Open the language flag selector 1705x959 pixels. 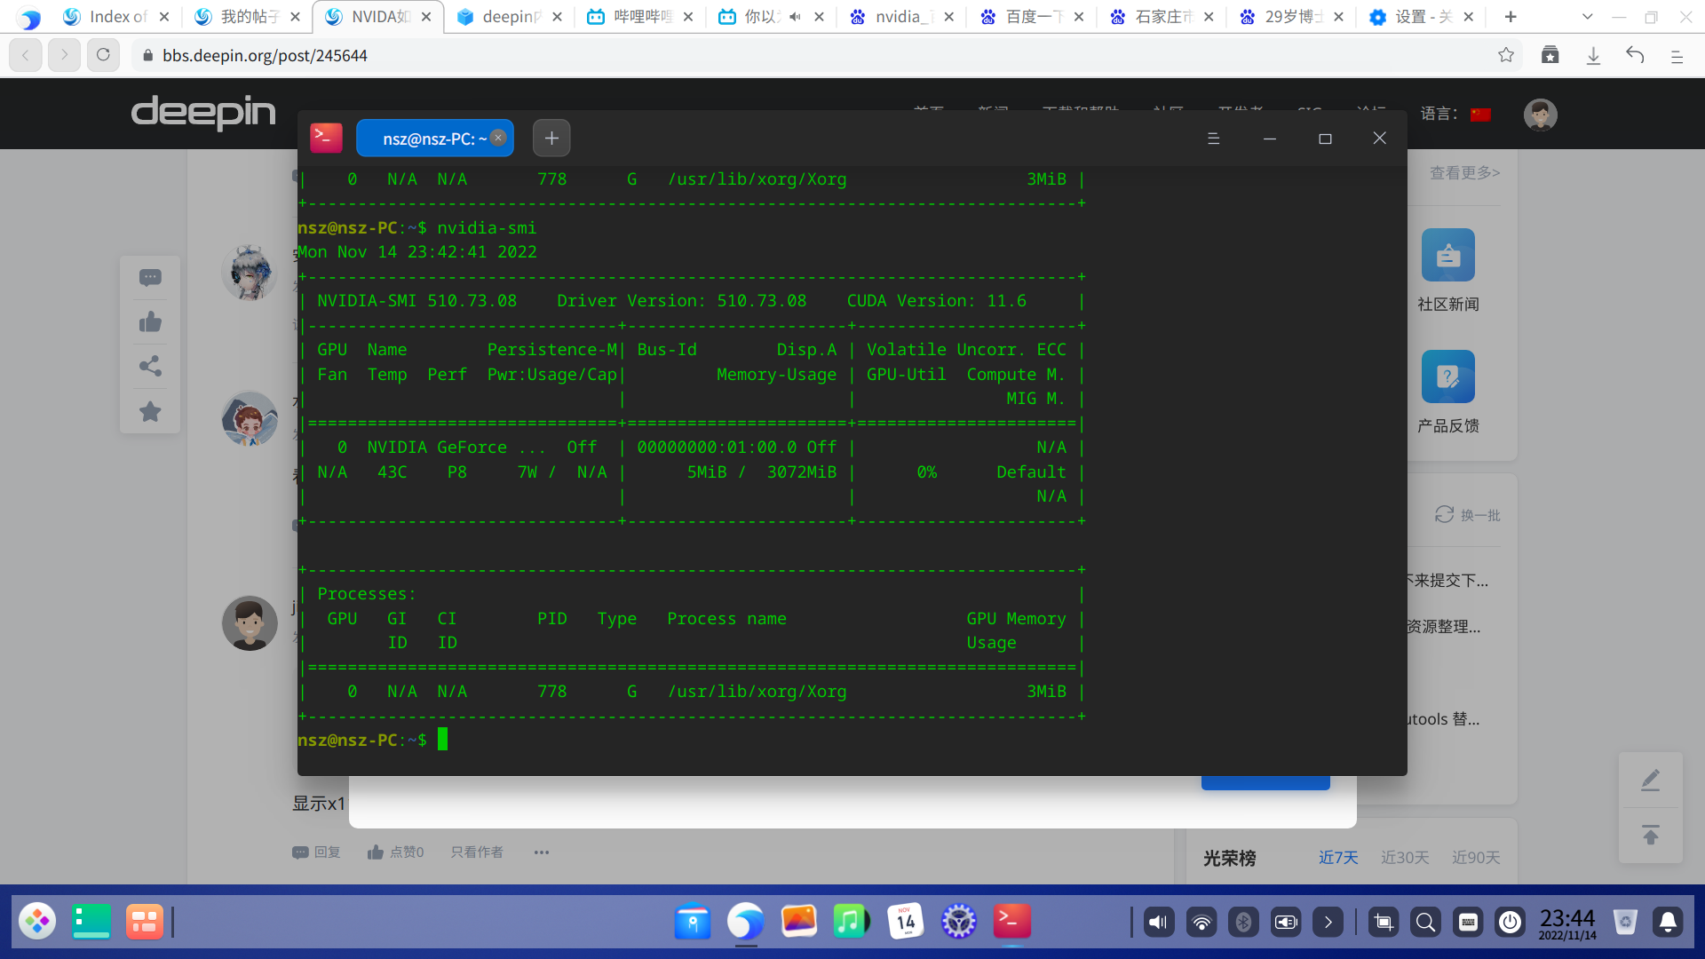[x=1480, y=115]
